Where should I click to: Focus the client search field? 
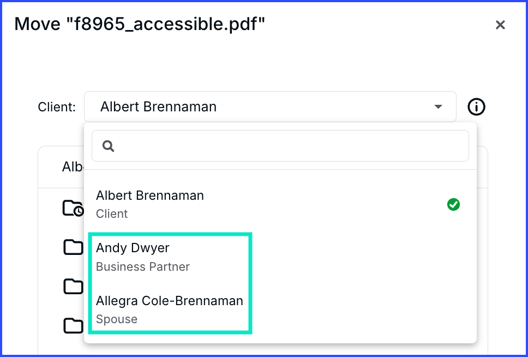tap(280, 146)
